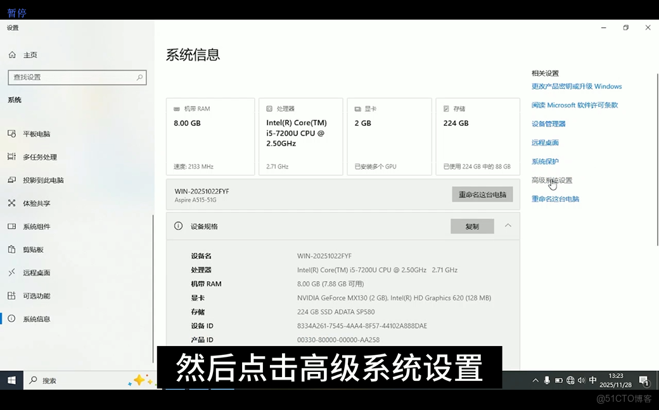This screenshot has height=410, width=659.
Task: Open the notification center icon
Action: pyautogui.click(x=644, y=380)
